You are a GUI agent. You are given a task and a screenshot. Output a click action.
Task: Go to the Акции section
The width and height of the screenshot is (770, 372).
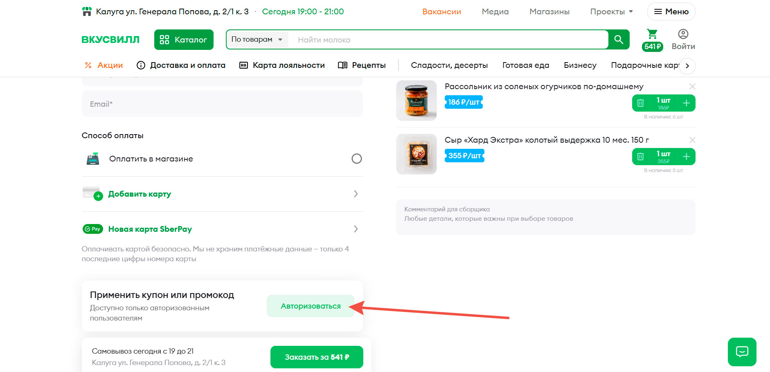[x=104, y=65]
